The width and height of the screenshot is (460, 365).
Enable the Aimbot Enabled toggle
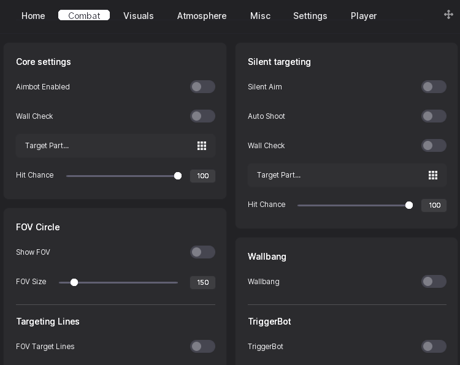[202, 87]
